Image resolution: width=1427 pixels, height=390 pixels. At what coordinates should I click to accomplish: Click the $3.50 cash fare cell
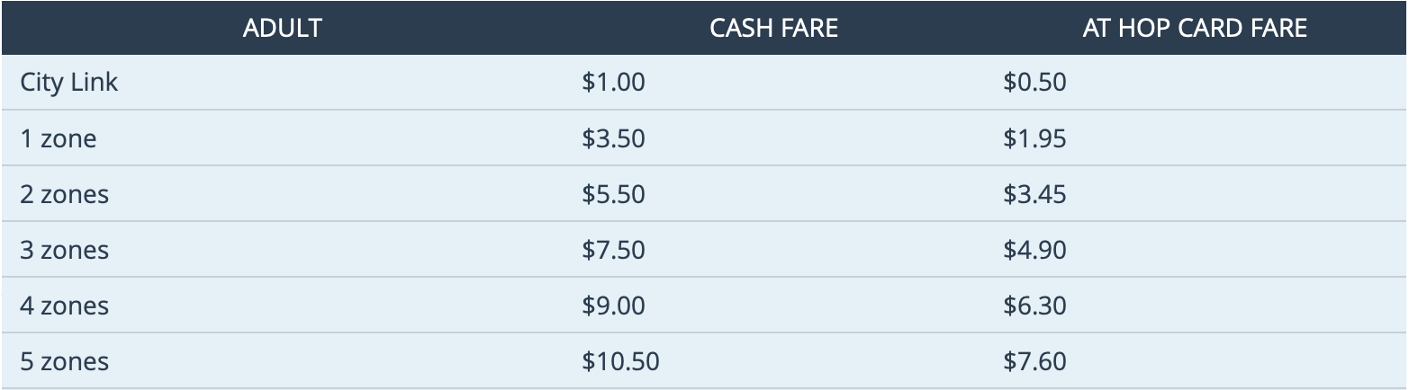pyautogui.click(x=613, y=138)
